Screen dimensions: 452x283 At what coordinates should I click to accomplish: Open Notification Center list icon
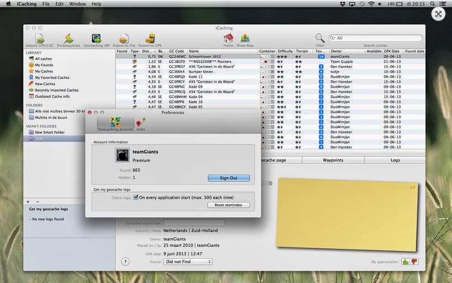pyautogui.click(x=443, y=4)
